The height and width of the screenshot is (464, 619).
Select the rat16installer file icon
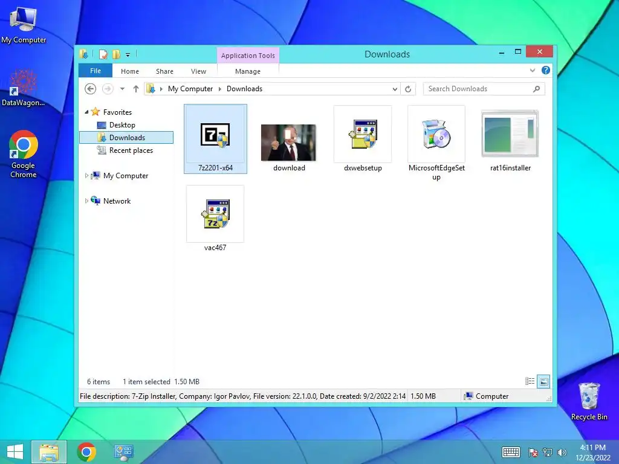(x=510, y=134)
